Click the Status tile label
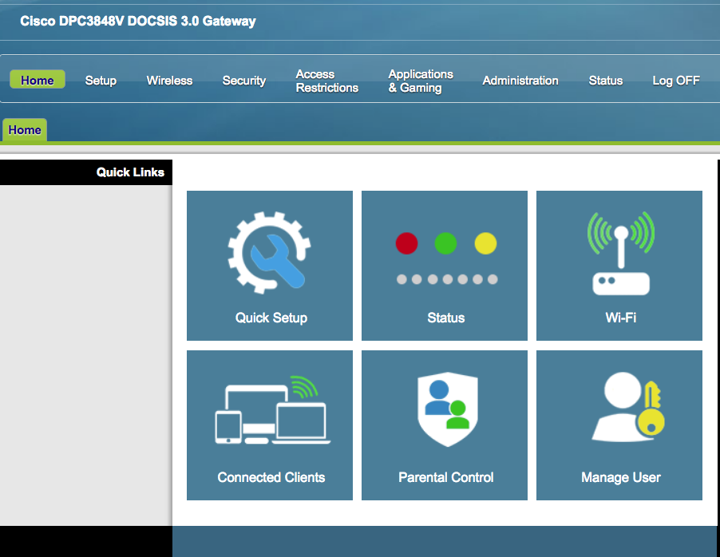Image resolution: width=720 pixels, height=557 pixels. coord(446,318)
